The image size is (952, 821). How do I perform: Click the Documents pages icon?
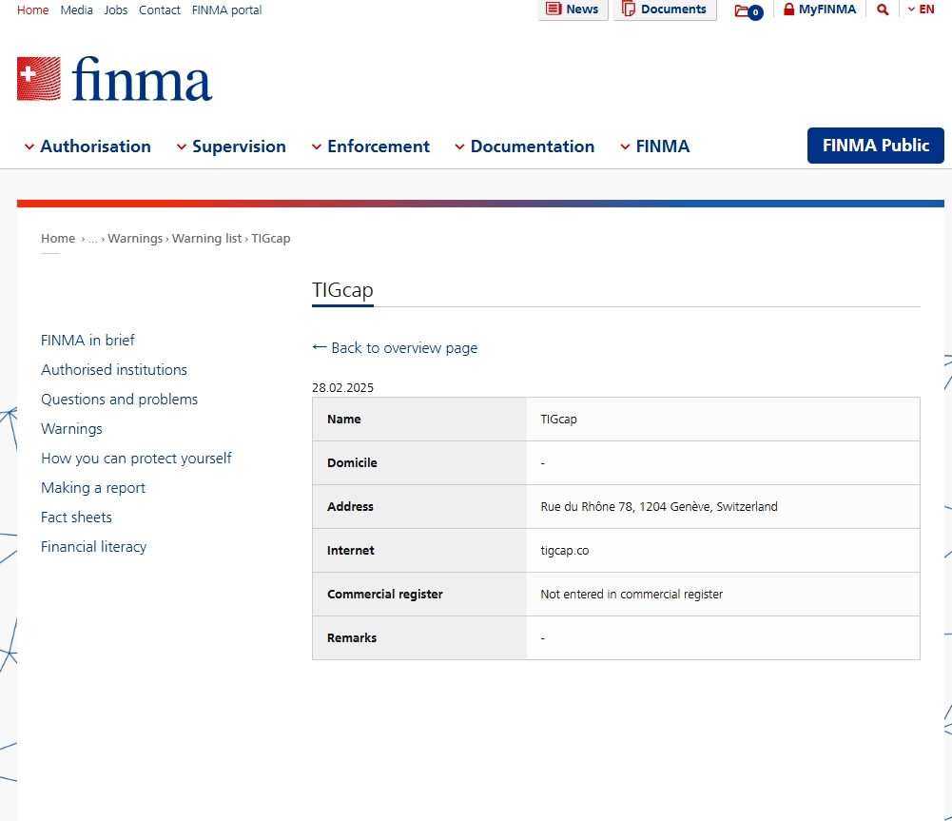pyautogui.click(x=629, y=10)
